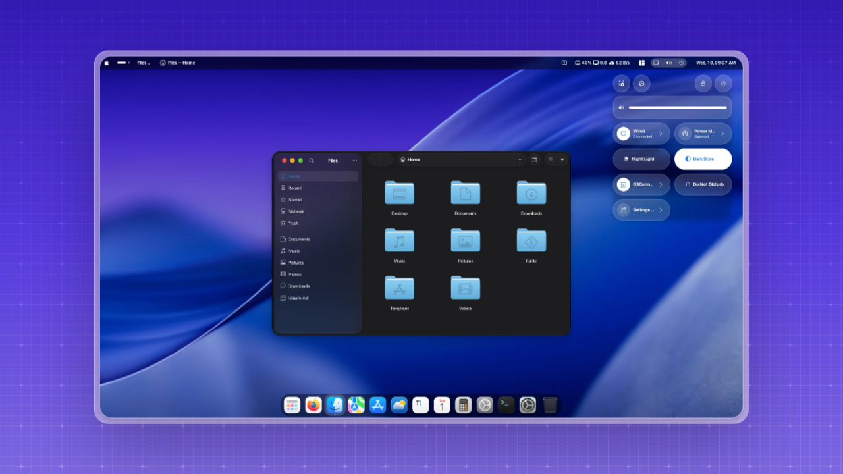Open the power menu in the quick settings panel
The width and height of the screenshot is (843, 474).
(723, 84)
